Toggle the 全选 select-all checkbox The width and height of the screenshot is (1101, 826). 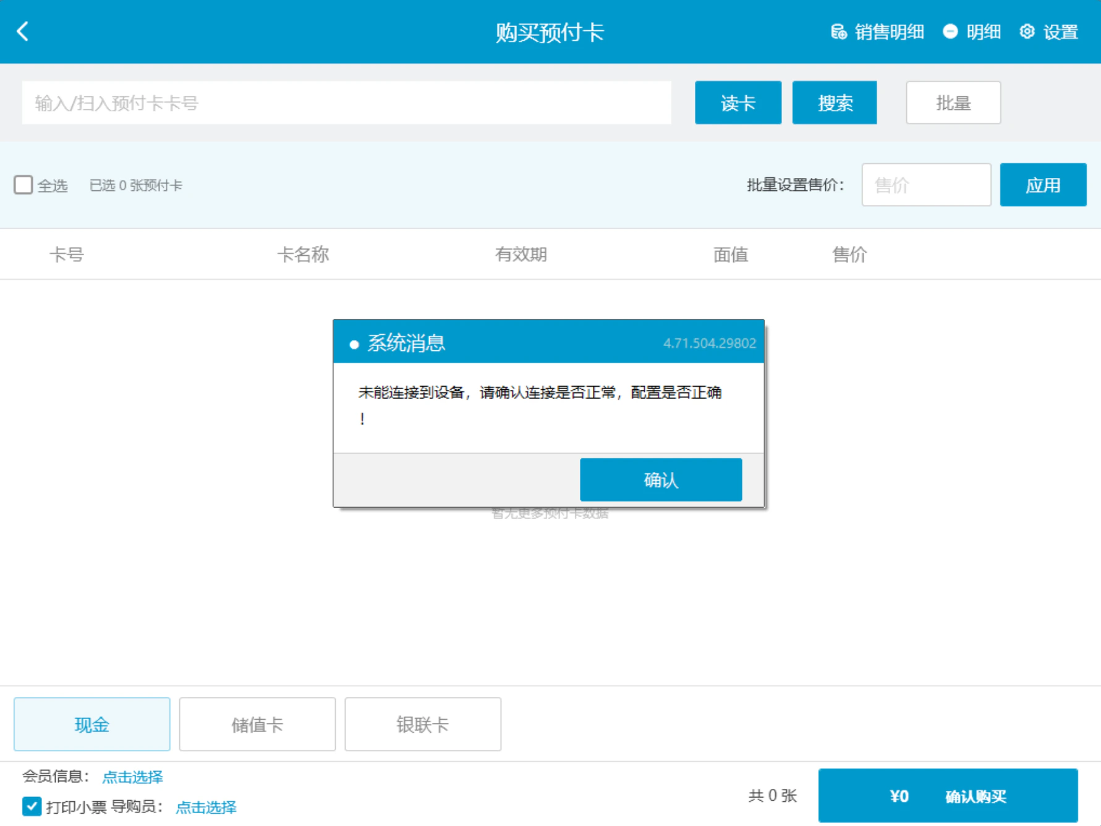pos(23,185)
